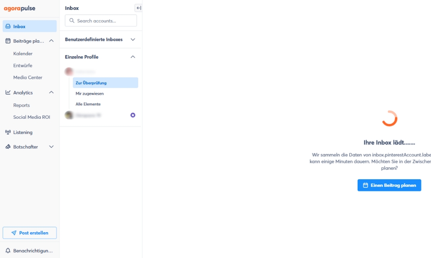Select the Mir zugewiesen filter
This screenshot has height=258, width=431.
[x=90, y=93]
